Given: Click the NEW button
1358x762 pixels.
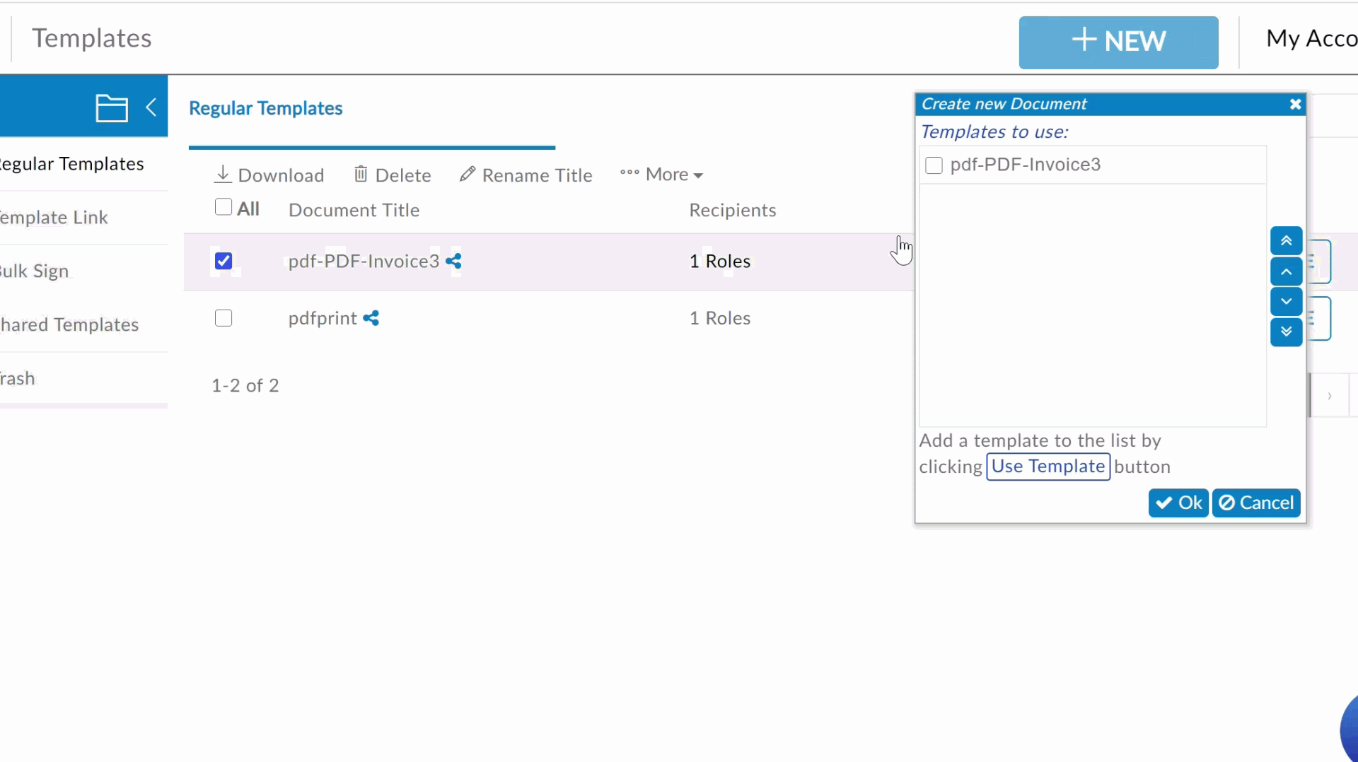Looking at the screenshot, I should [1118, 42].
